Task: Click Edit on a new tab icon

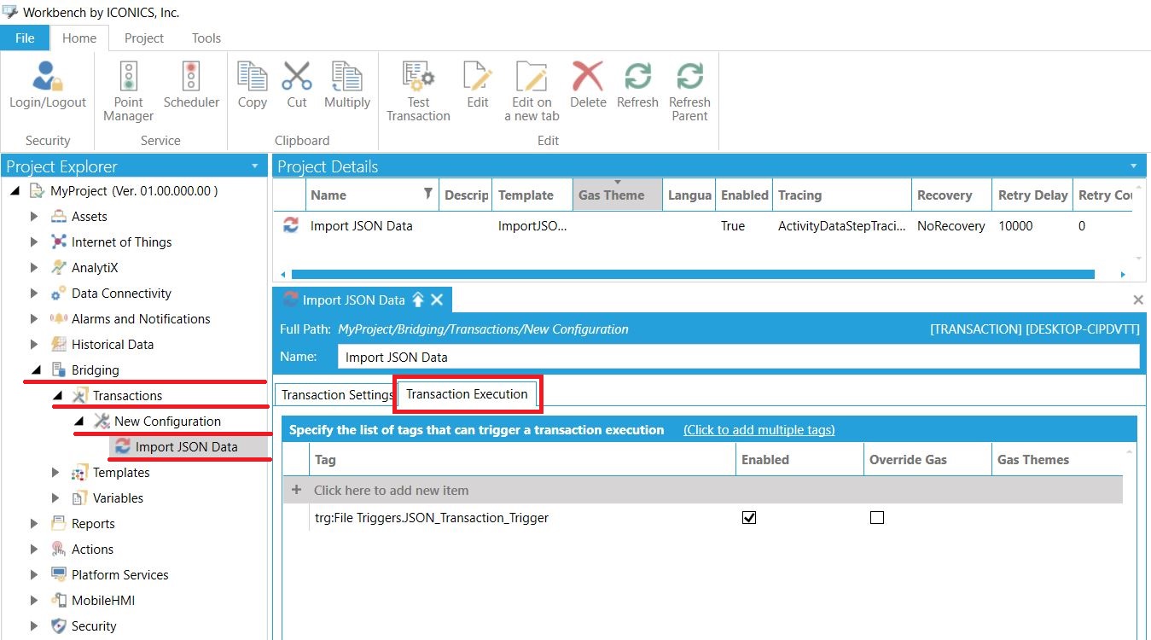Action: 532,76
